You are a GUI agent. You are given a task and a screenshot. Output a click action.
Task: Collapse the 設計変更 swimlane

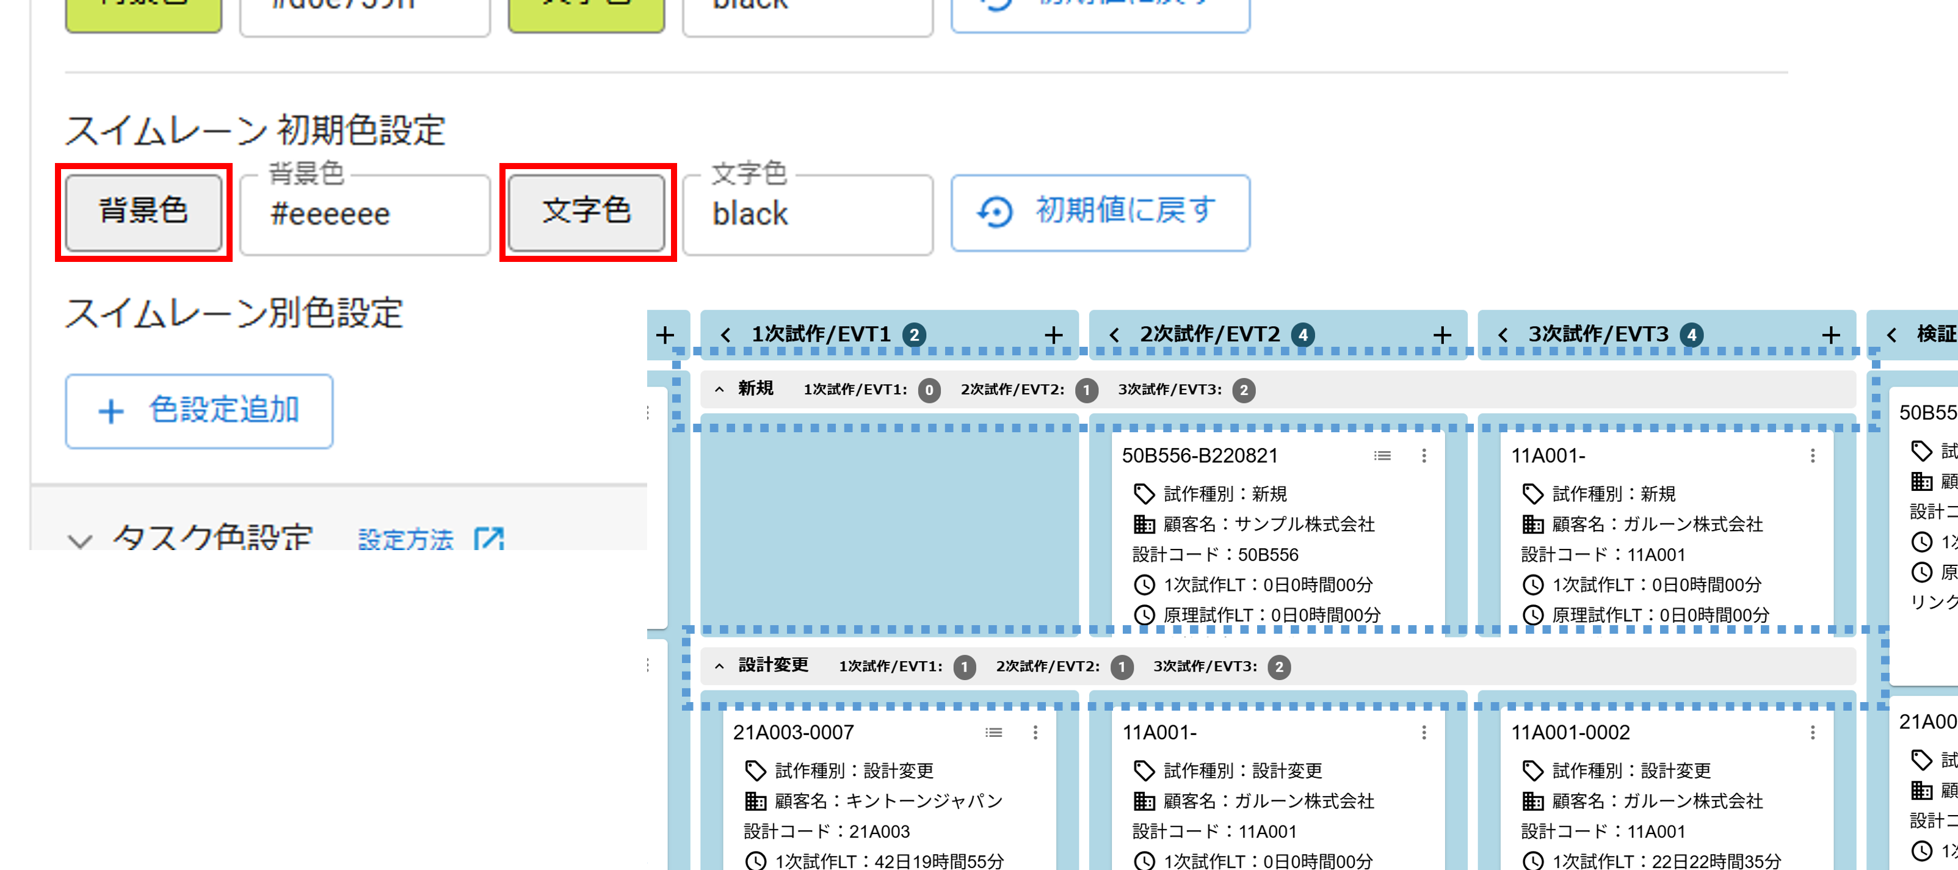pos(719,666)
